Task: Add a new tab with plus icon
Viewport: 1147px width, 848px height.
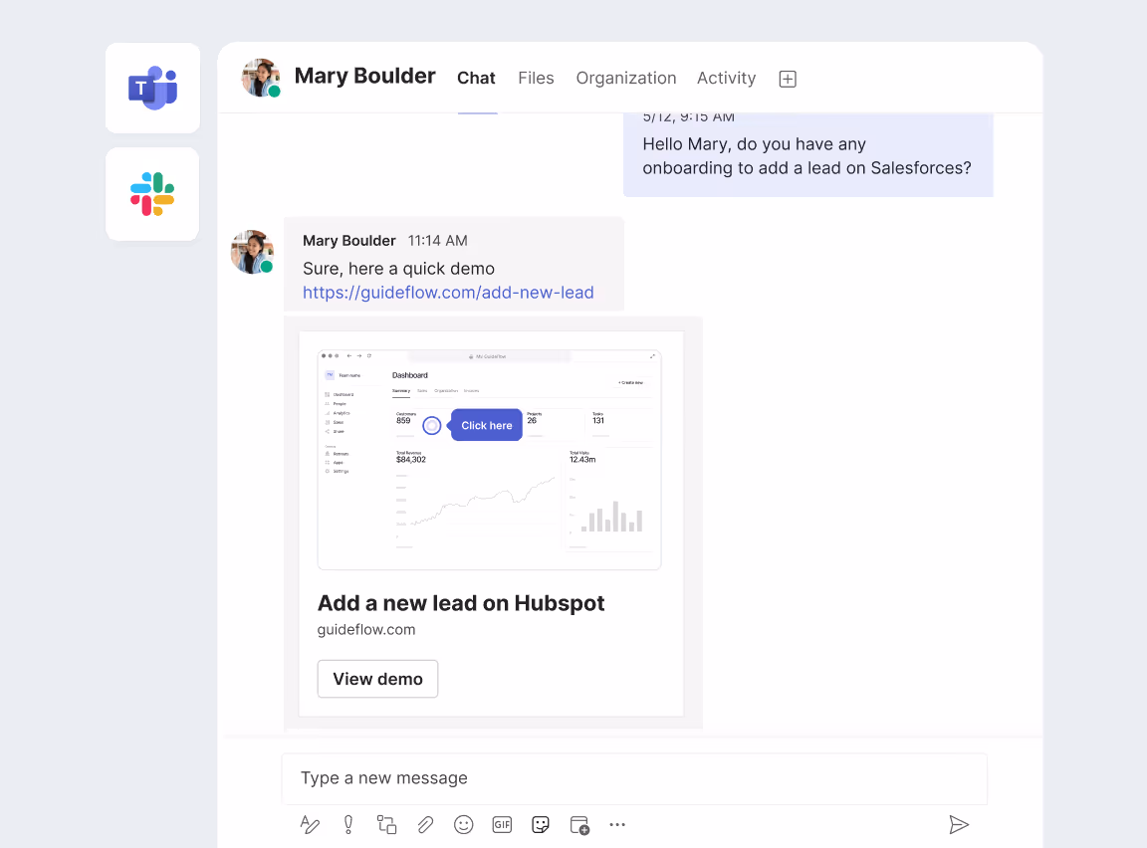Action: click(788, 79)
